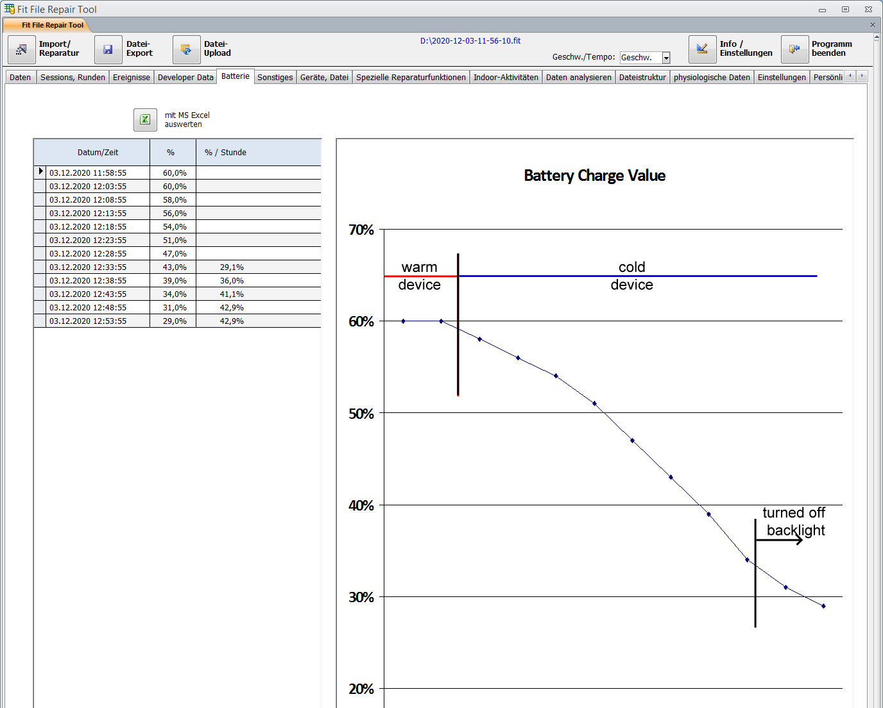Go to the physiologische Daten tab

click(x=712, y=78)
